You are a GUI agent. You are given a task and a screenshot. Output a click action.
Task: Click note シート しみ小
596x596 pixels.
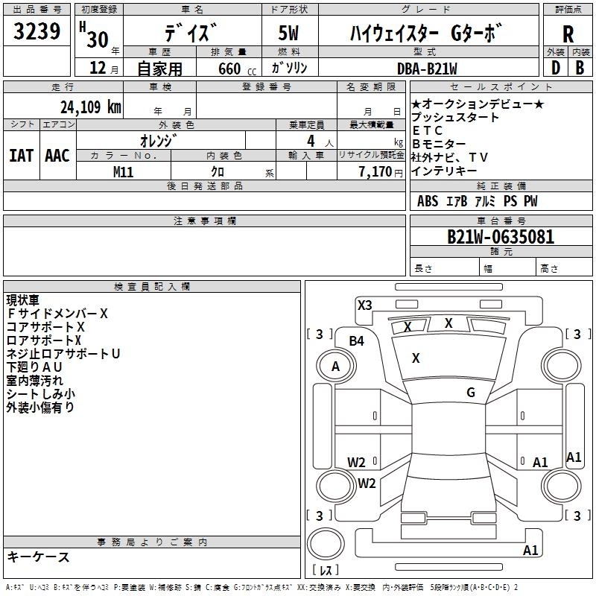(x=41, y=394)
